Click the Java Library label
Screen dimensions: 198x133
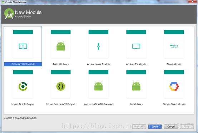tap(136, 104)
